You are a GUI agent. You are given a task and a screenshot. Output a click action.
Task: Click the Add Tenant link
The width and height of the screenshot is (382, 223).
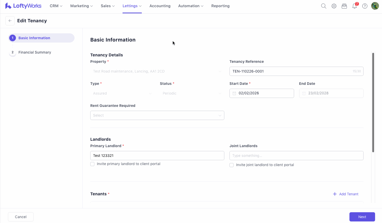coord(346,194)
